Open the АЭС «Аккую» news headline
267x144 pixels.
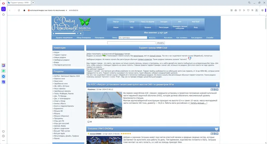130,84
